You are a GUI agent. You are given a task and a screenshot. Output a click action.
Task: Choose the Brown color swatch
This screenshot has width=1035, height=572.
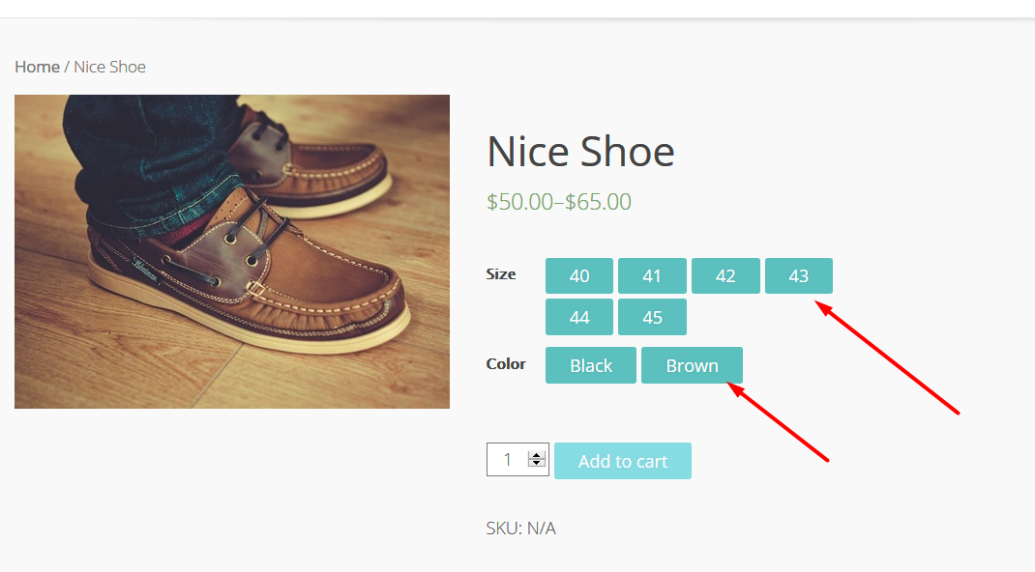coord(692,365)
